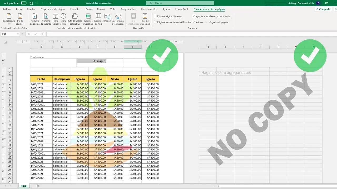Viewport: 337px width, 189px height.
Task: Select the Hoja1 sheet tab
Action: (24, 186)
